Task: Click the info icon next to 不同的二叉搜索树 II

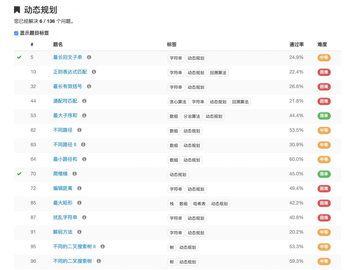Action: pos(102,246)
